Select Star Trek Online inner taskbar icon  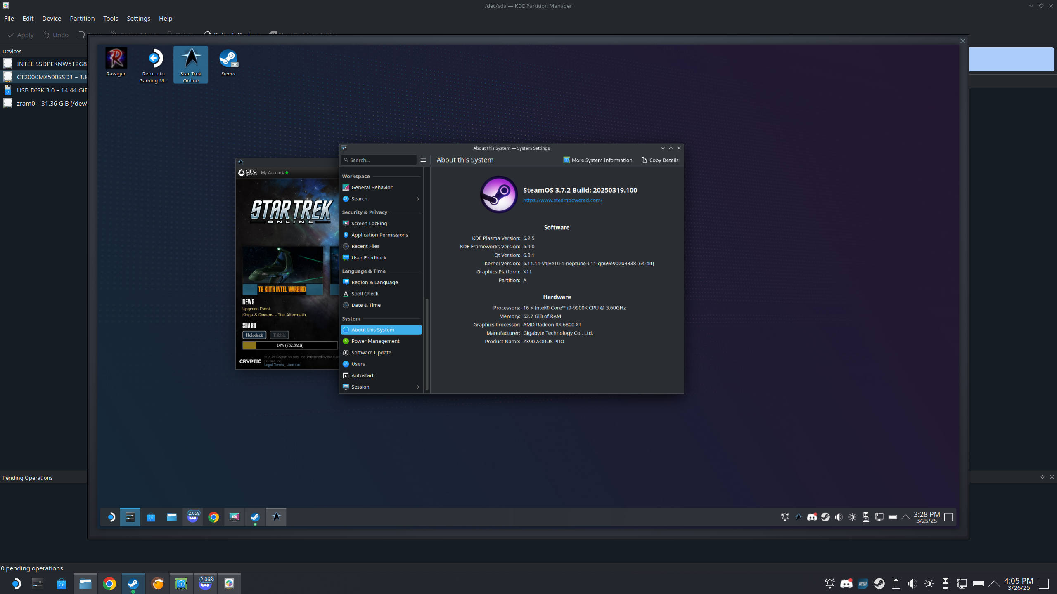click(x=276, y=517)
